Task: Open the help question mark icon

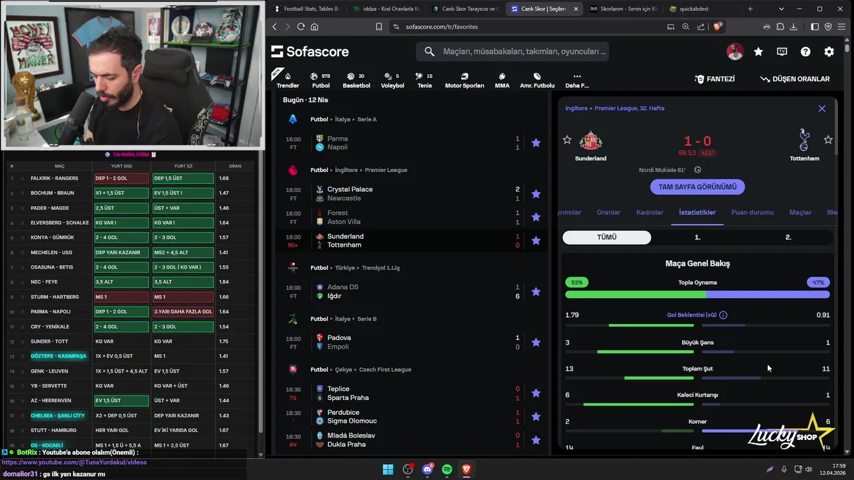Action: 805,51
